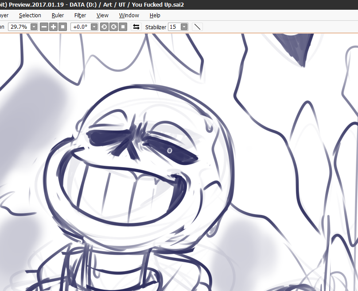
Task: Expand the rotation angle dropdown arrow
Action: pos(94,27)
